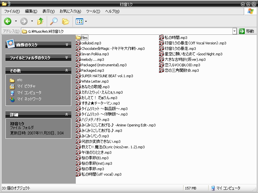Screen dimensions: 258x193
Task: Open the Search magnifier tool
Action: point(54,21)
